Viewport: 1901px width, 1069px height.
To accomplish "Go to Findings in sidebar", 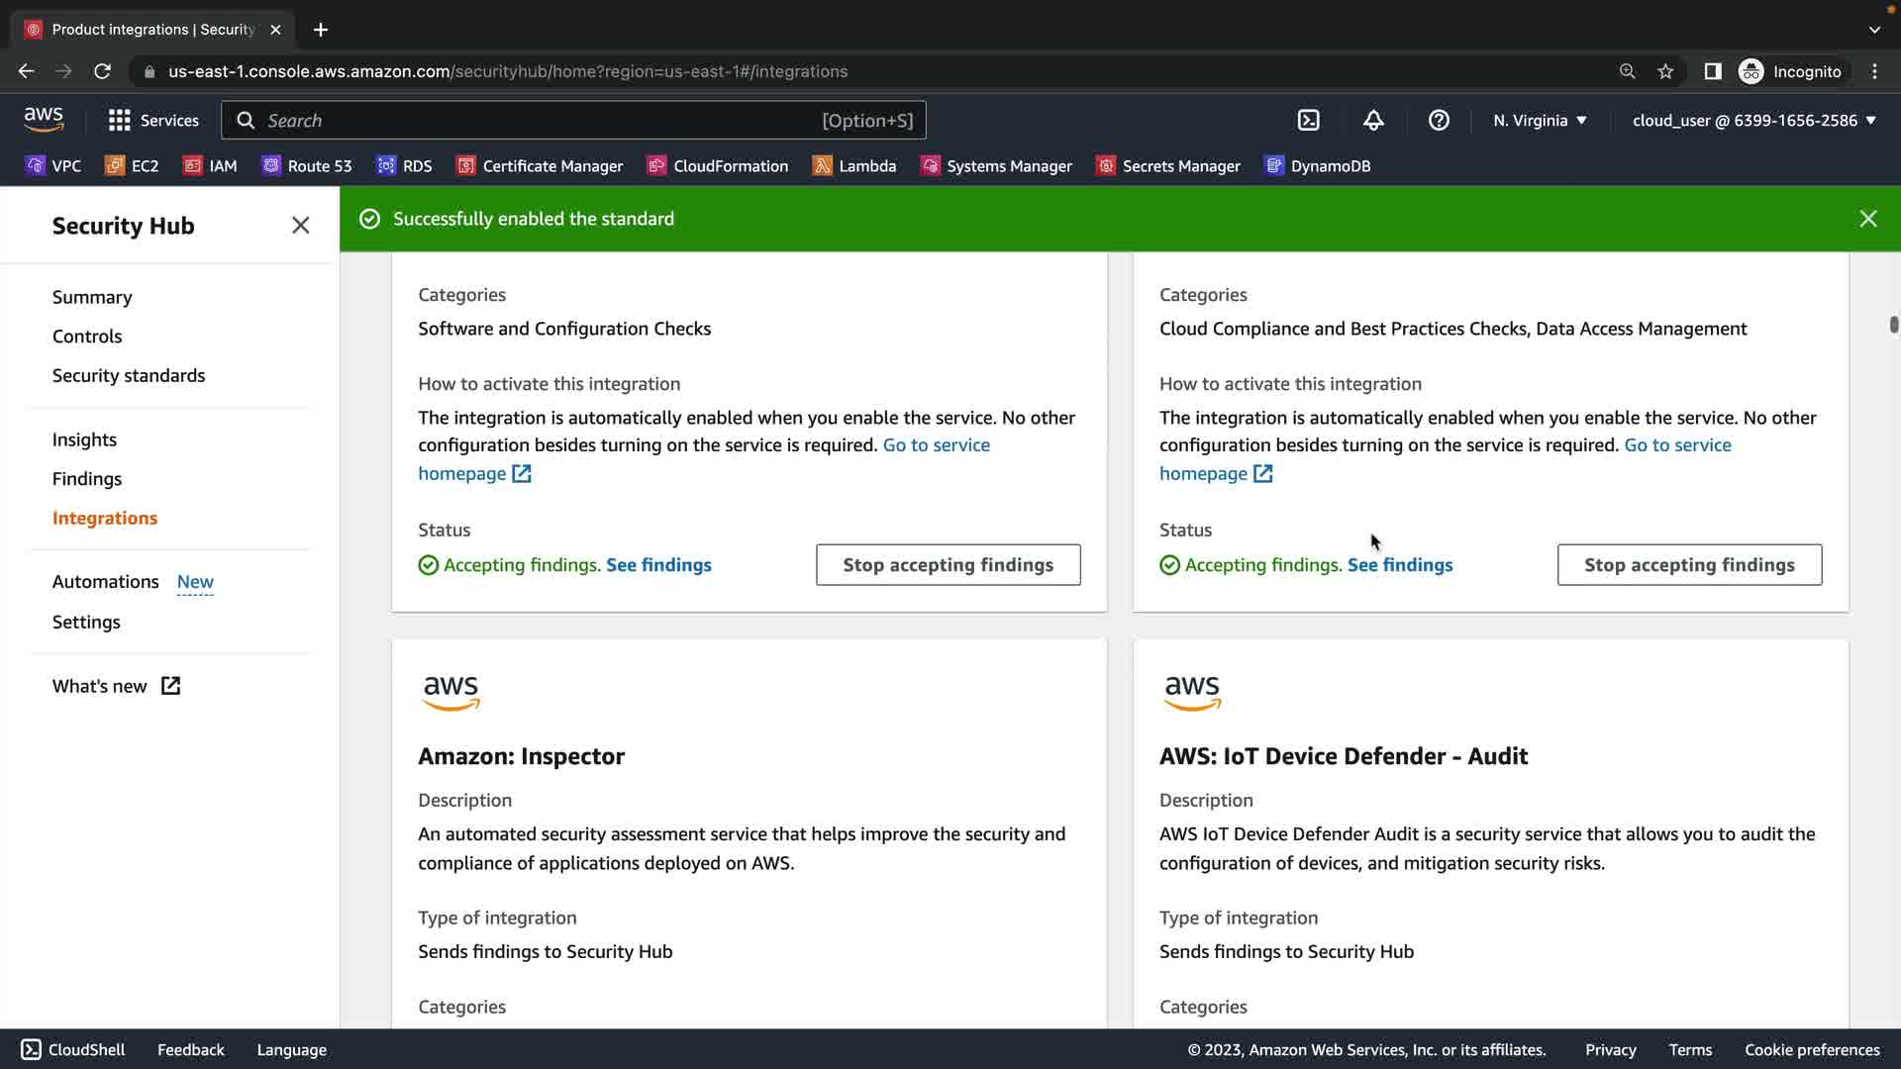I will (x=87, y=479).
